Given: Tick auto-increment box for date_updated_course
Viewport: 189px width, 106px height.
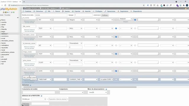Looking at the screenshot, I should [135, 79].
